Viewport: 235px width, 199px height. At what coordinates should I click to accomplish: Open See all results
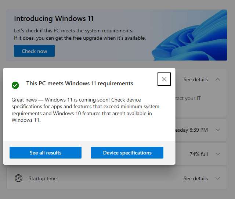pyautogui.click(x=46, y=153)
